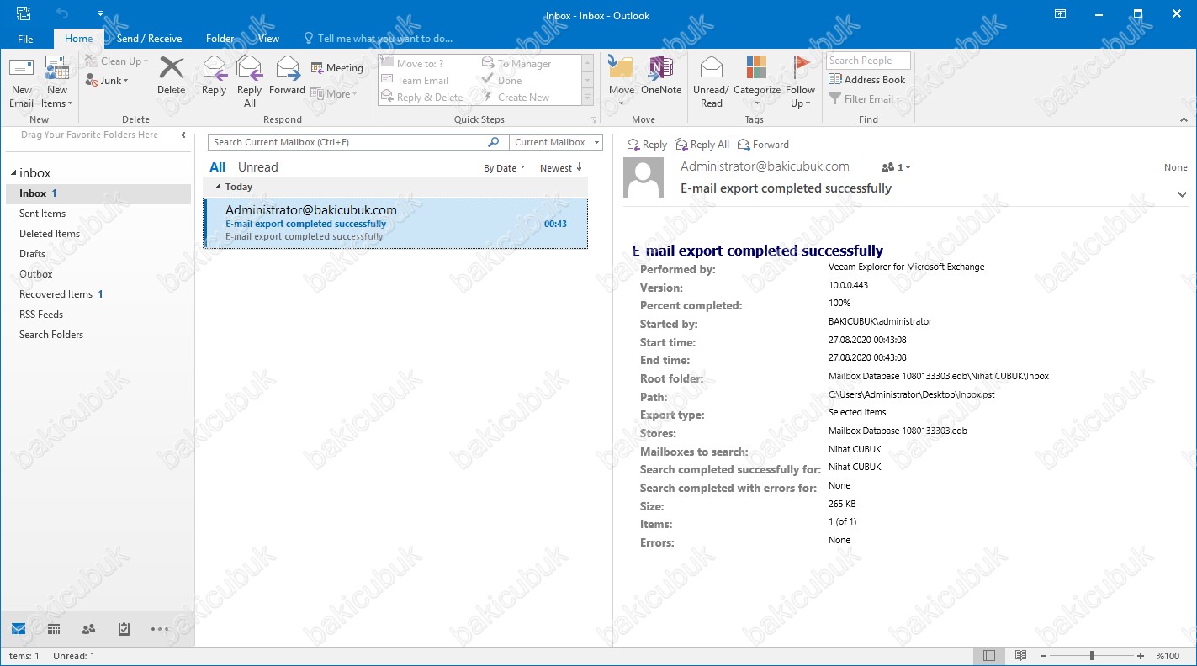Screen dimensions: 1197x666
Task: Open the recipients count dropdown
Action: (x=896, y=167)
